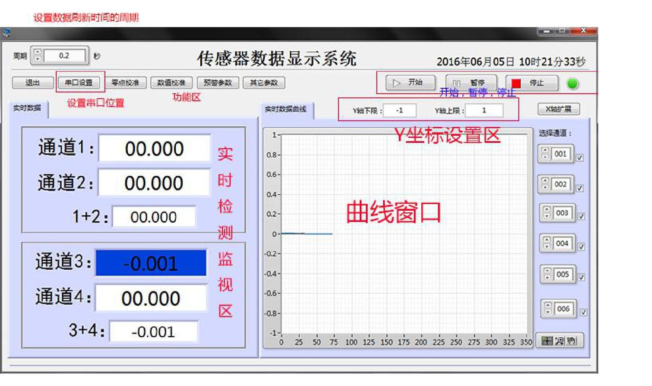Click 停止 (Stop) button with red square
This screenshot has width=652, height=386.
[532, 83]
